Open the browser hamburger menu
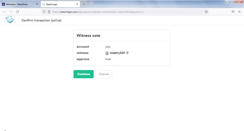This screenshot has height=131, width=244. (x=239, y=12)
